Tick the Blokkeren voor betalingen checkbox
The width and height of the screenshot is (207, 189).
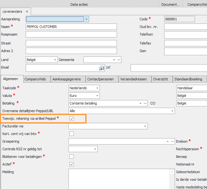[x=72, y=157]
